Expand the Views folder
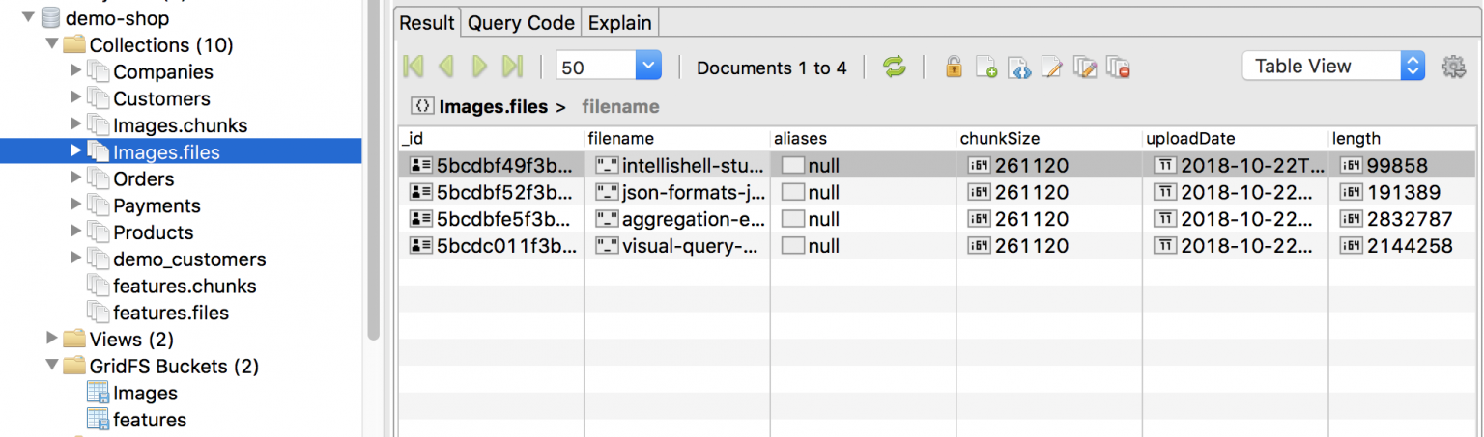 pyautogui.click(x=52, y=339)
